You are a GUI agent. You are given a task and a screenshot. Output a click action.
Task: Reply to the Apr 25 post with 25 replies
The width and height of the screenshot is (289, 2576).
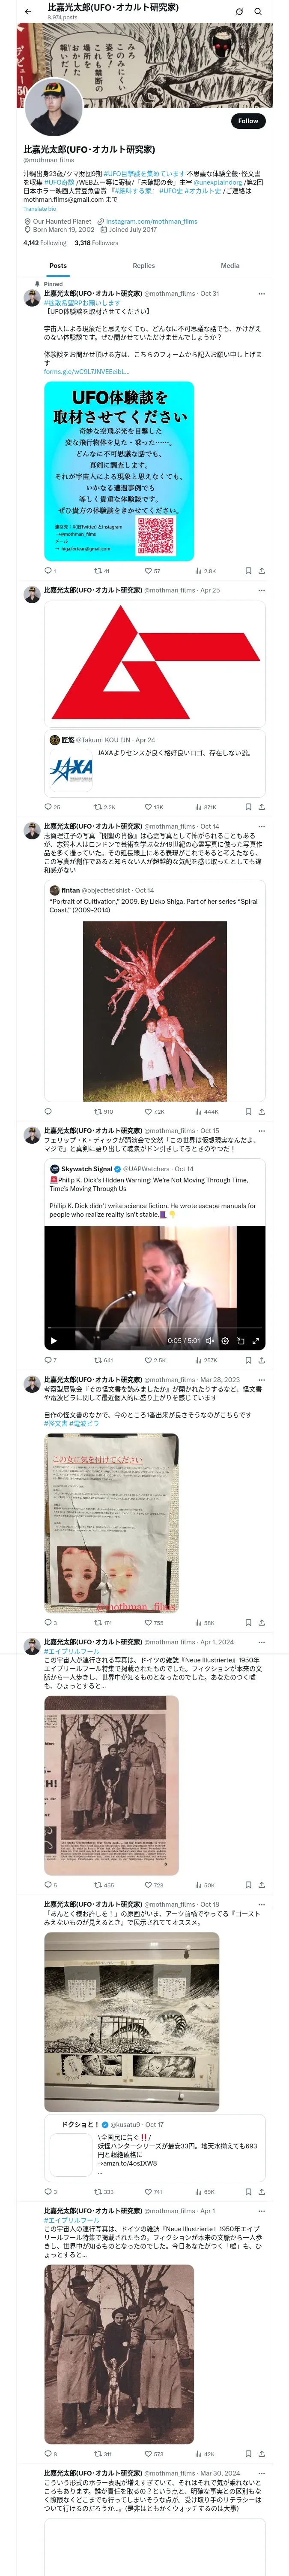[x=52, y=806]
